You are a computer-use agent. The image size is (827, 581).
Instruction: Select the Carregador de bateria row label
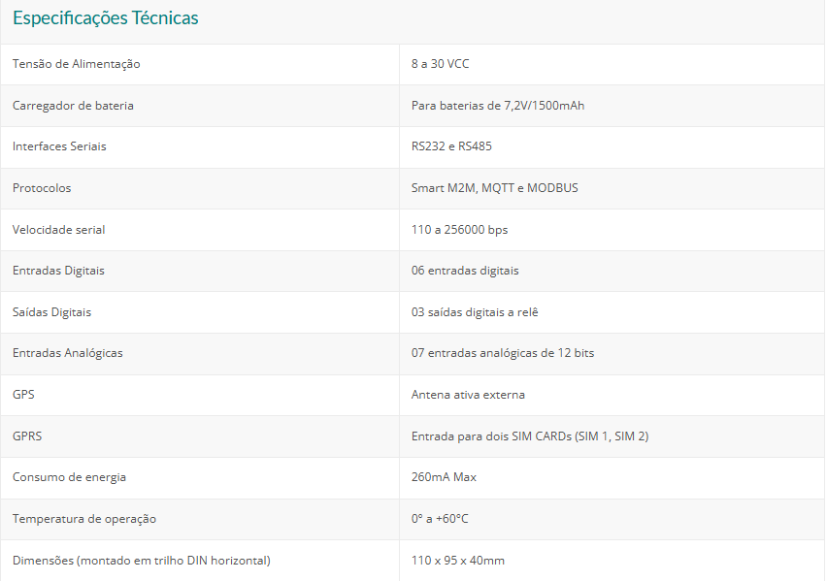(x=73, y=106)
